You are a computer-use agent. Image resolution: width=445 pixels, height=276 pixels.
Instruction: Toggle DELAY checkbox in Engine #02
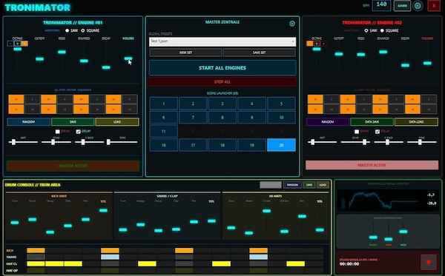(x=378, y=132)
